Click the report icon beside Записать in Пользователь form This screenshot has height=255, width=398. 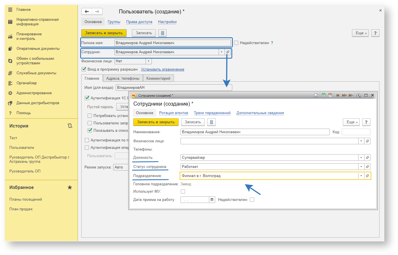pos(162,33)
